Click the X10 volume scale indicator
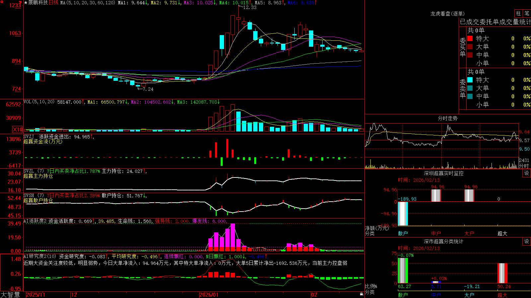Image resolution: width=531 pixels, height=298 pixels. 18,129
